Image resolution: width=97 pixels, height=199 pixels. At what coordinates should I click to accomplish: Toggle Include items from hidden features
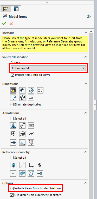tap(12, 189)
